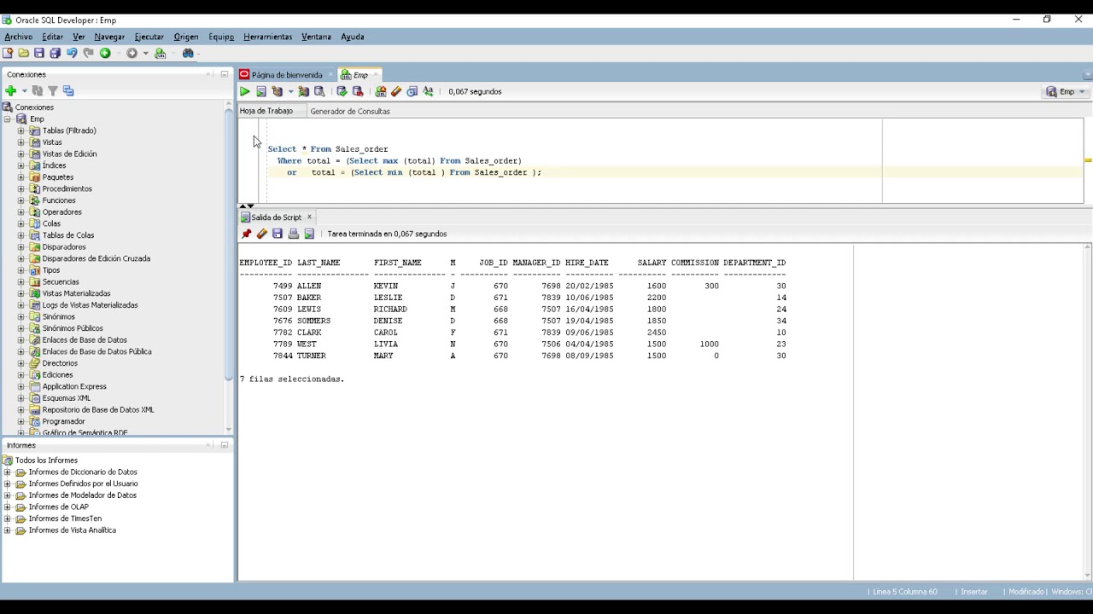Save the script output with diskette icon

point(278,234)
